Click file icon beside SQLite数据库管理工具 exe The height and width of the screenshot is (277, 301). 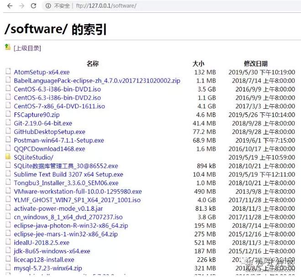[x=8, y=165]
